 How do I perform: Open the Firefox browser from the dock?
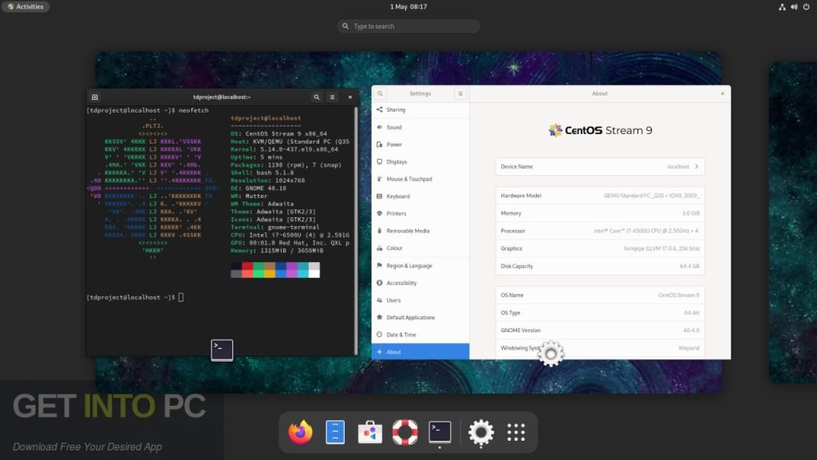pyautogui.click(x=301, y=431)
